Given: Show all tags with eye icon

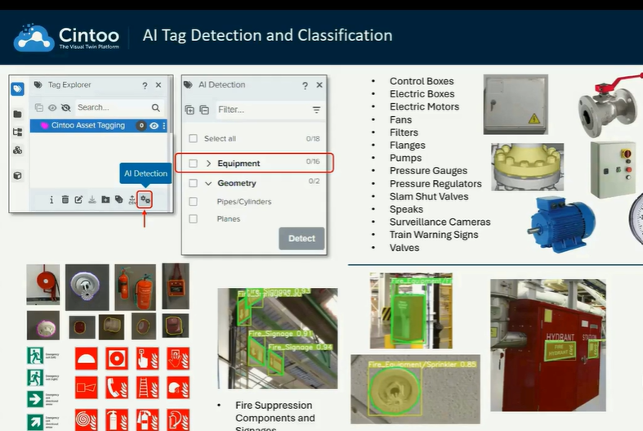Looking at the screenshot, I should coord(52,107).
